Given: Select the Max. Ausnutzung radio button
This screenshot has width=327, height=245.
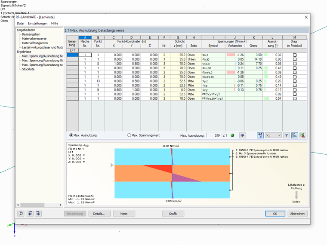Looking at the screenshot, I should 71,135.
